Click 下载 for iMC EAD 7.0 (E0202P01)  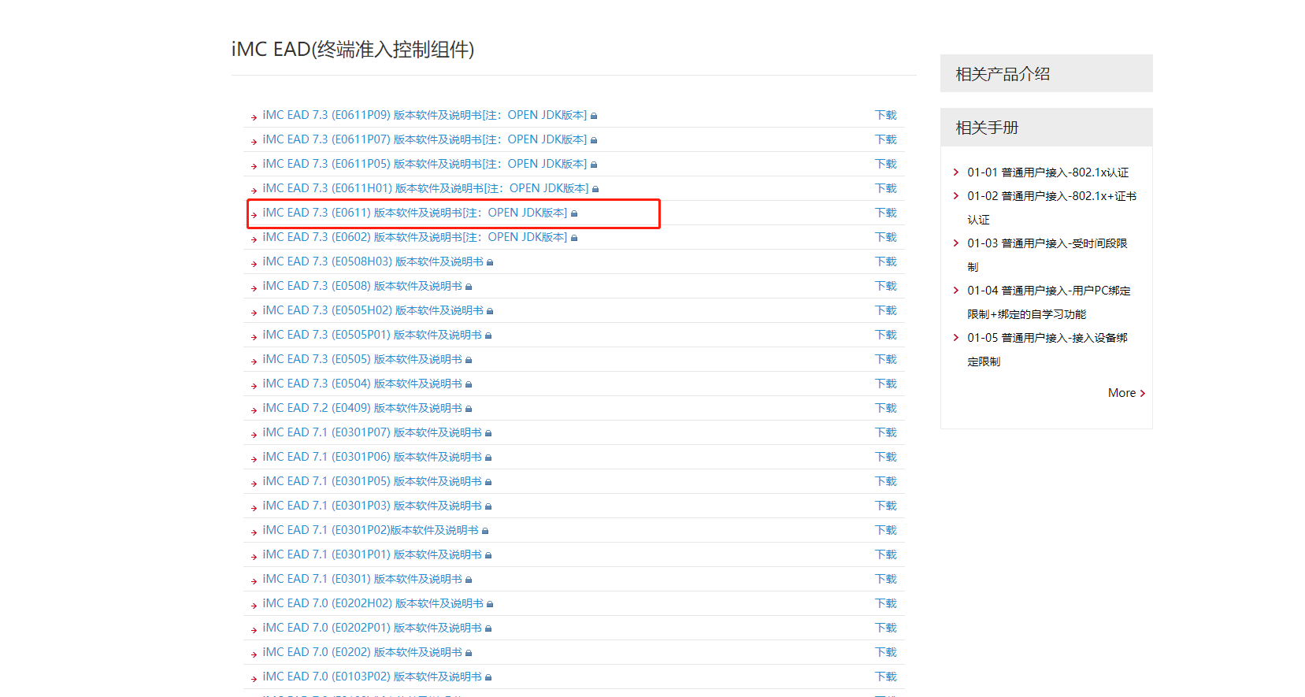click(x=886, y=628)
